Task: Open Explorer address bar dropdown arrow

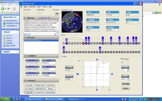Action: pos(153,13)
